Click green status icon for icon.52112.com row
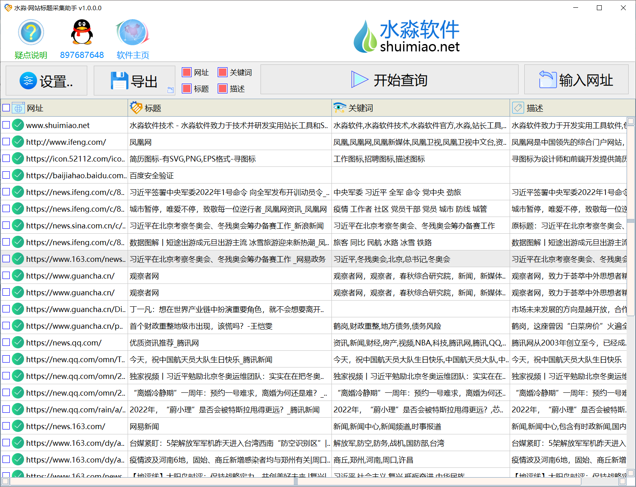The height and width of the screenshot is (487, 636). click(x=18, y=158)
